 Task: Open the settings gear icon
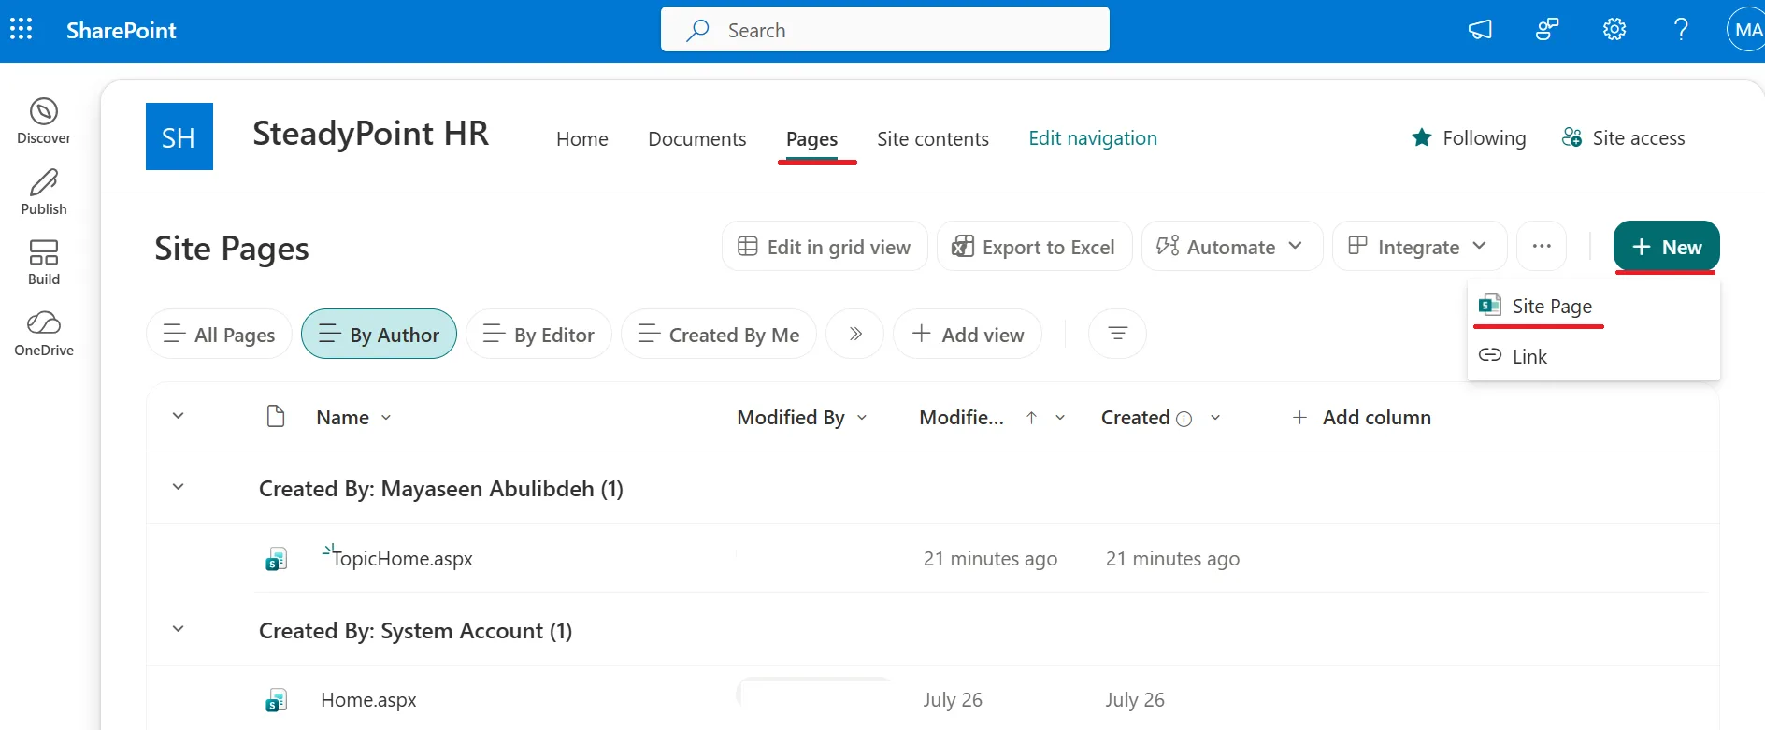pyautogui.click(x=1614, y=30)
